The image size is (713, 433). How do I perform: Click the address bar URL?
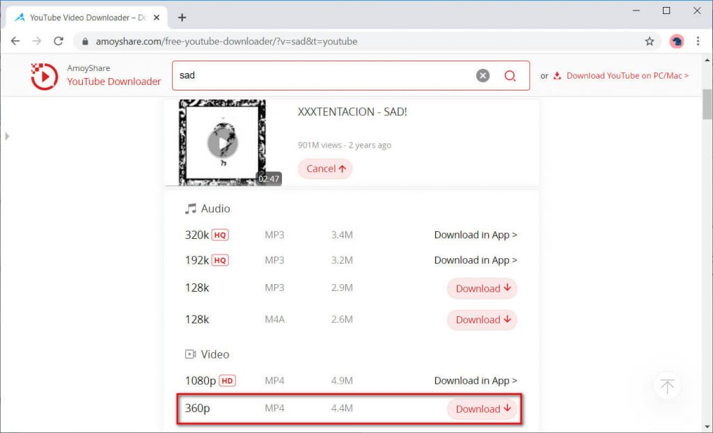pos(226,41)
